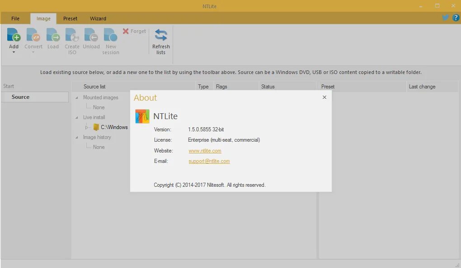Image resolution: width=461 pixels, height=268 pixels.
Task: Maximize the NTLite window
Action: tap(437, 6)
